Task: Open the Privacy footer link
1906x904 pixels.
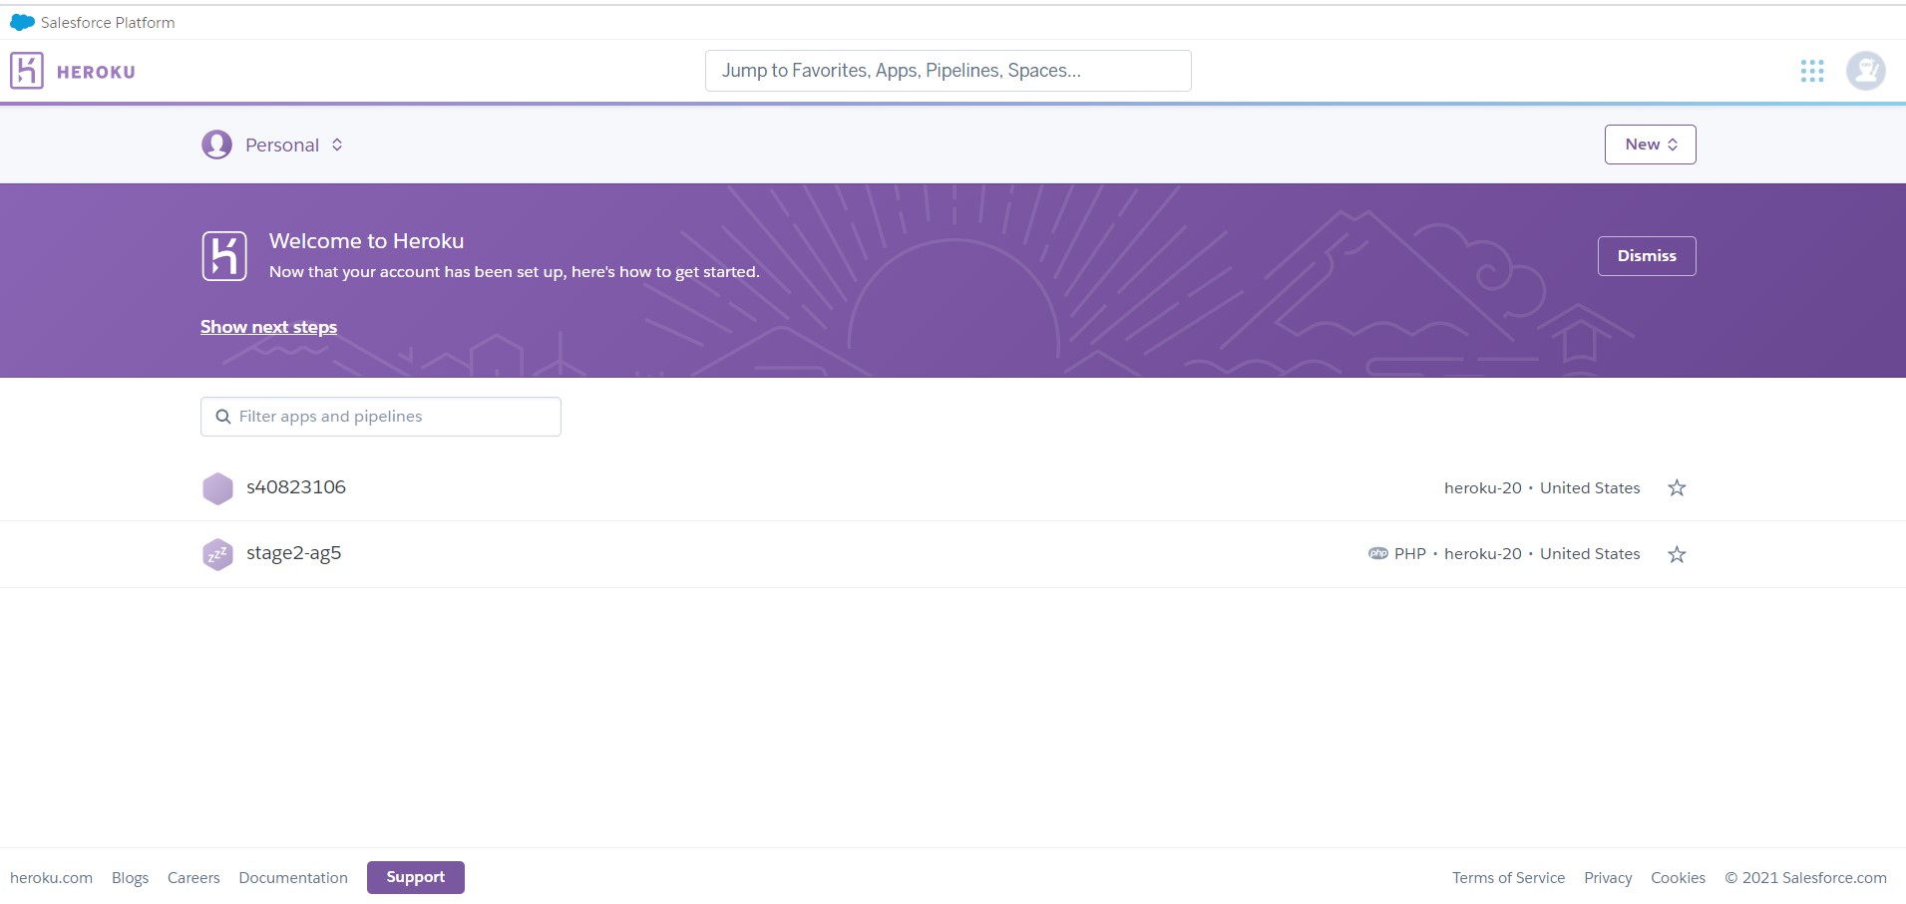Action: 1608,878
